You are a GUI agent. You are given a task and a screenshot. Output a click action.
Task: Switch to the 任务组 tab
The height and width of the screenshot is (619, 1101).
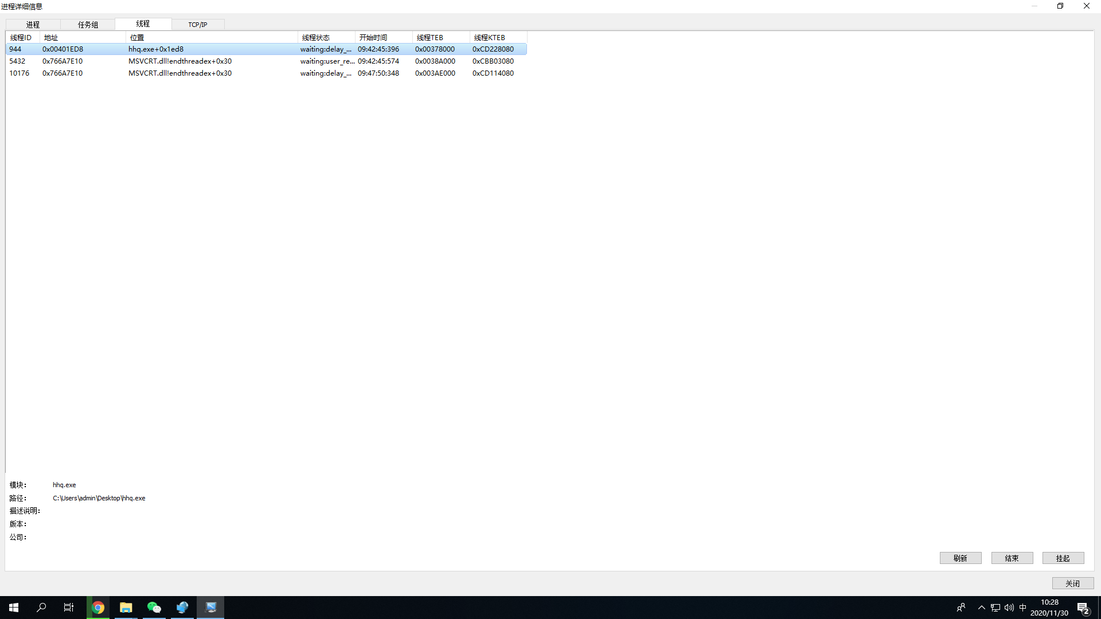88,25
